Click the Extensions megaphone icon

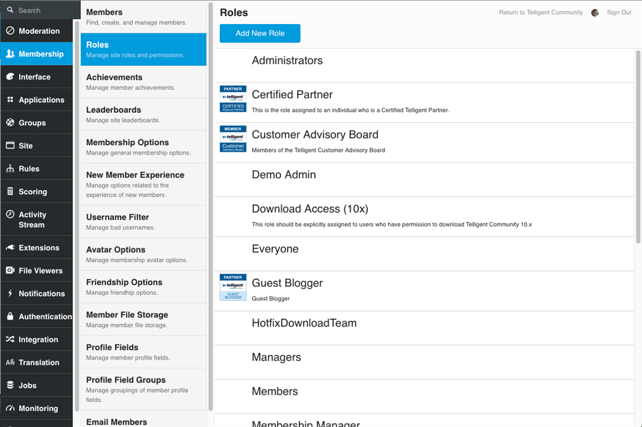11,247
